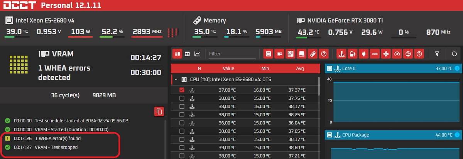This screenshot has height=159, width=463.
Task: Uncheck the sensor row averaging 37,37 °C
Action: pyautogui.click(x=182, y=90)
